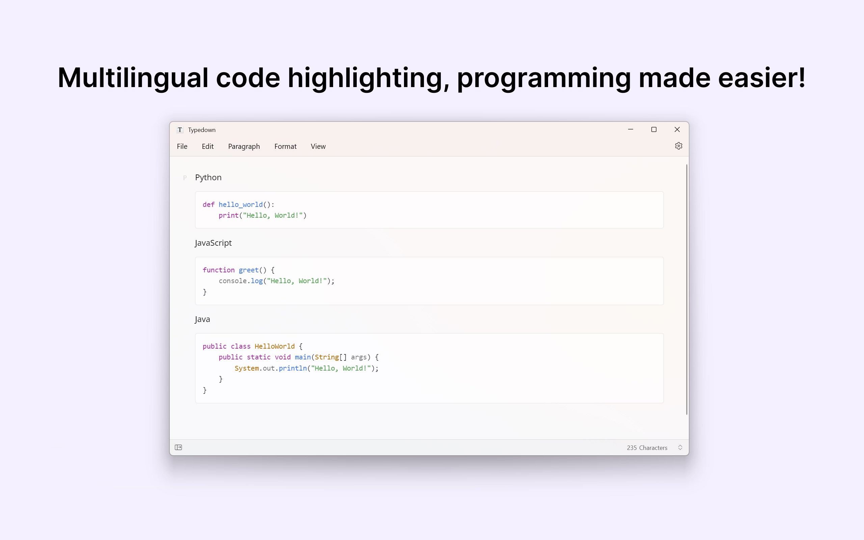
Task: Open the Edit menu
Action: click(x=208, y=146)
